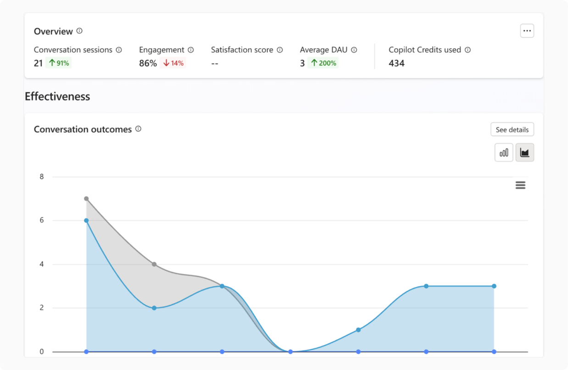Image resolution: width=568 pixels, height=370 pixels.
Task: Click the See details button
Action: click(512, 130)
